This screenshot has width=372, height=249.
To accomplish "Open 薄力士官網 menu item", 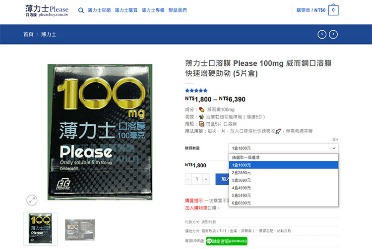I will click(x=99, y=10).
